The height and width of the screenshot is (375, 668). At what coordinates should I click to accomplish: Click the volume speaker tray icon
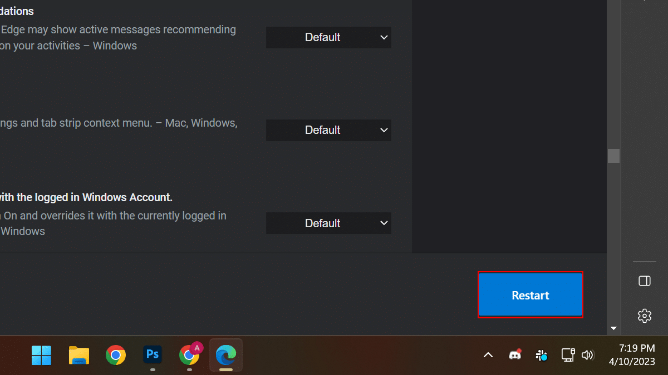click(587, 355)
